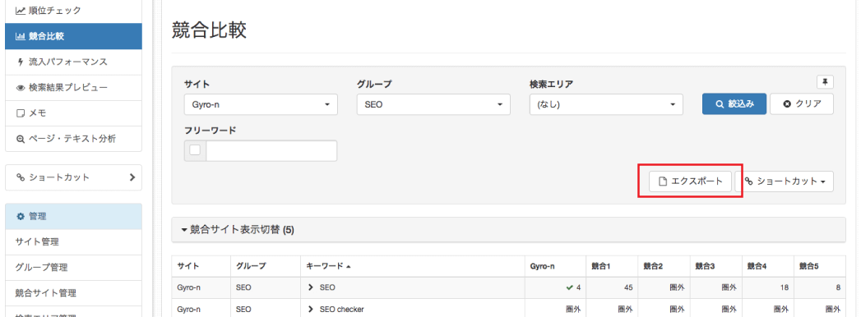Click the グループ column header in table
The image size is (861, 317).
(266, 266)
